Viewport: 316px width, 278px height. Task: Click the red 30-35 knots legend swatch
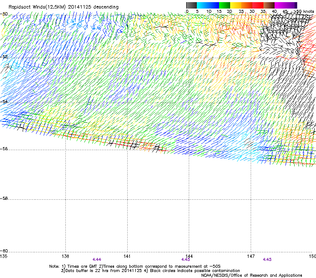click(258, 5)
